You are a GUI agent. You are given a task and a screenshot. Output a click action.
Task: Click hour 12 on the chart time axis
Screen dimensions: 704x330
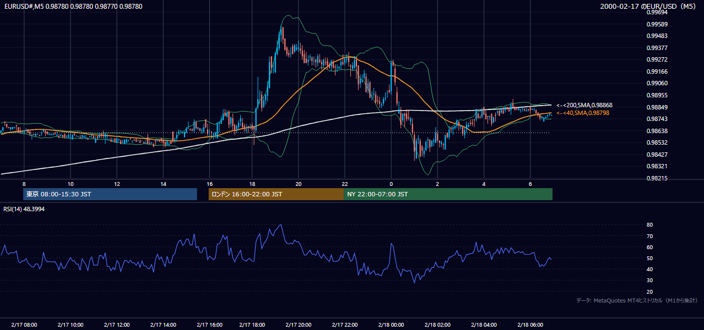click(117, 184)
